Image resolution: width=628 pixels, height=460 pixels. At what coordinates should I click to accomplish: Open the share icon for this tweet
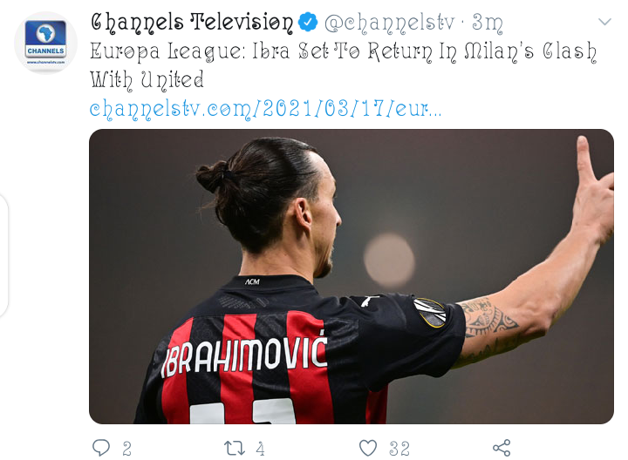502,448
